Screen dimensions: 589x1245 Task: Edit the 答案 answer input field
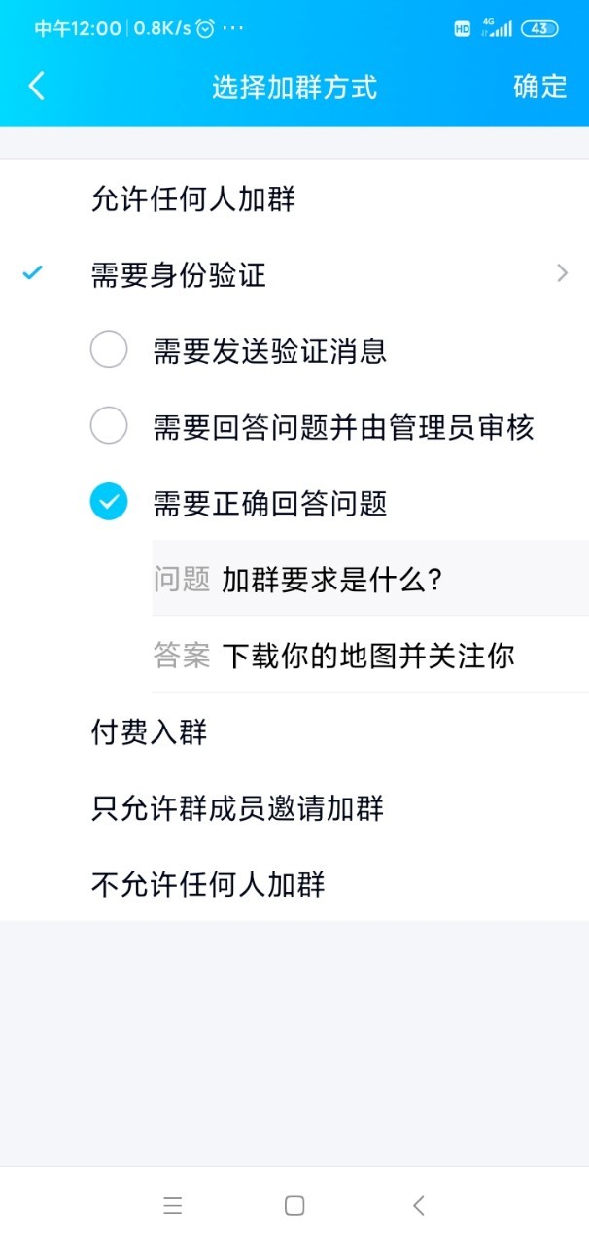coord(389,656)
